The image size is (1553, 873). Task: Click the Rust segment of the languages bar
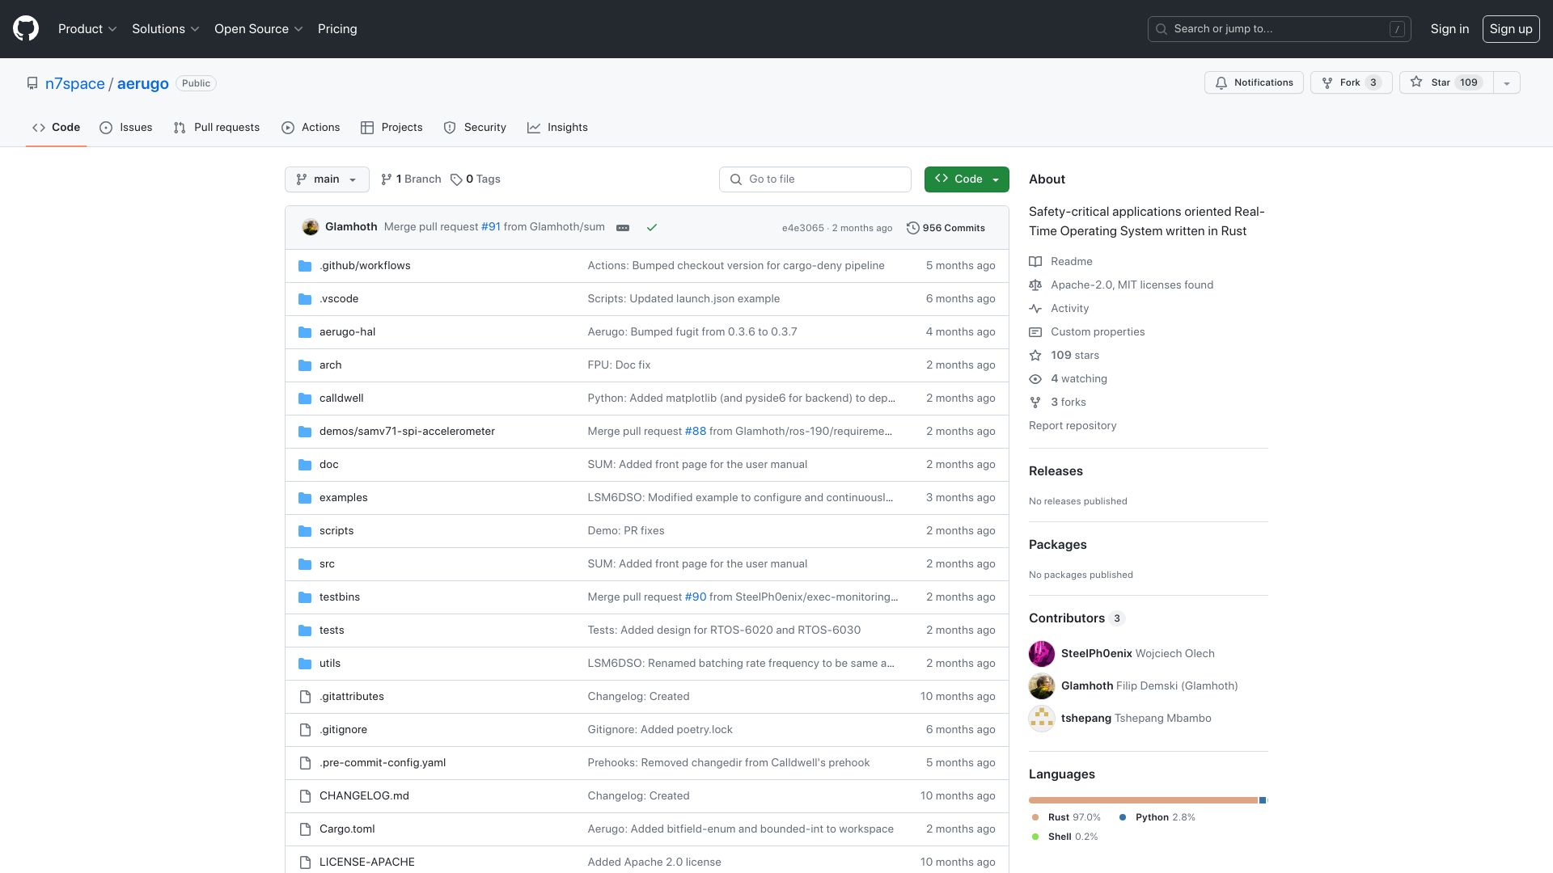click(1143, 800)
